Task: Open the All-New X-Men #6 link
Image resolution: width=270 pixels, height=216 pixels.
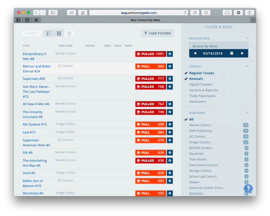Action: pyautogui.click(x=36, y=104)
